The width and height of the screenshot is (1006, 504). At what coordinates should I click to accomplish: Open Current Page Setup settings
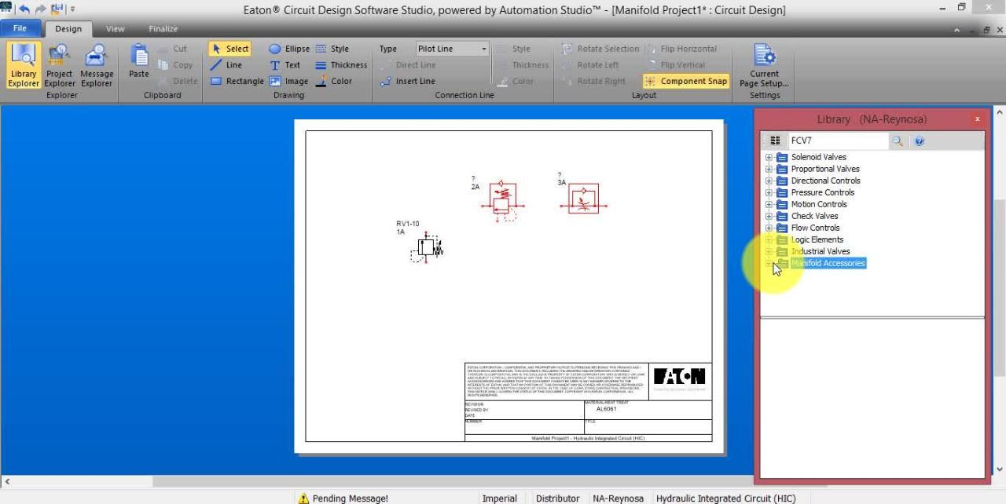point(764,65)
